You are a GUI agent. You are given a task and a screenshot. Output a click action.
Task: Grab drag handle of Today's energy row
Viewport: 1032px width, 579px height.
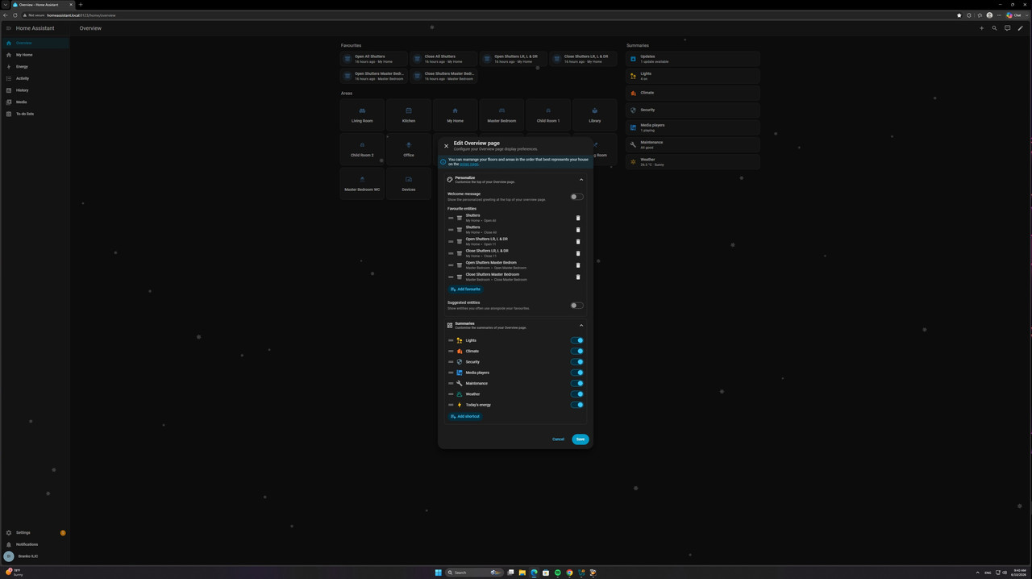(451, 405)
